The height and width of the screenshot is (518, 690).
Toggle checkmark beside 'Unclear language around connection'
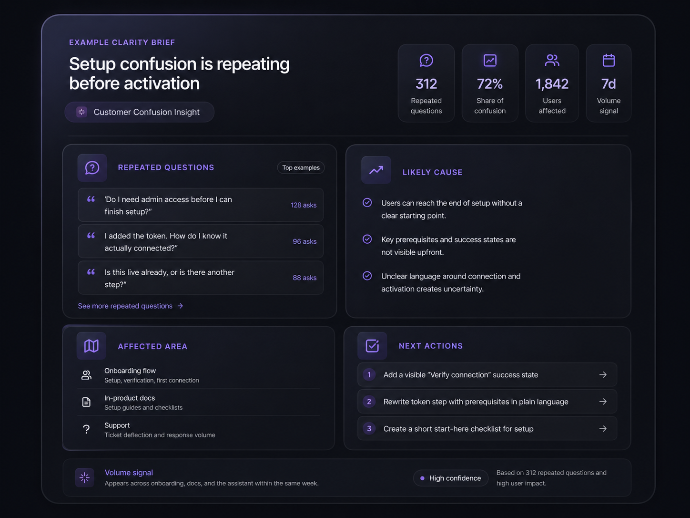(367, 276)
